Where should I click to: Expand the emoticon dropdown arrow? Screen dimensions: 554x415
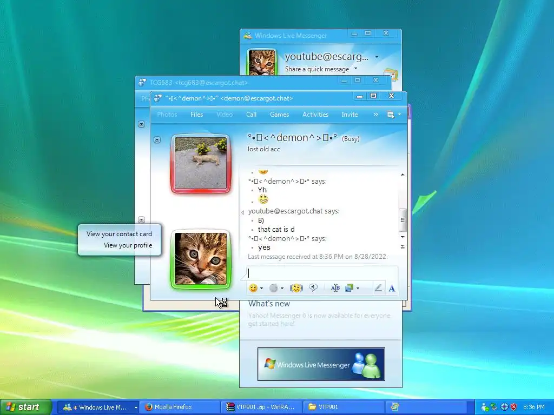(261, 289)
